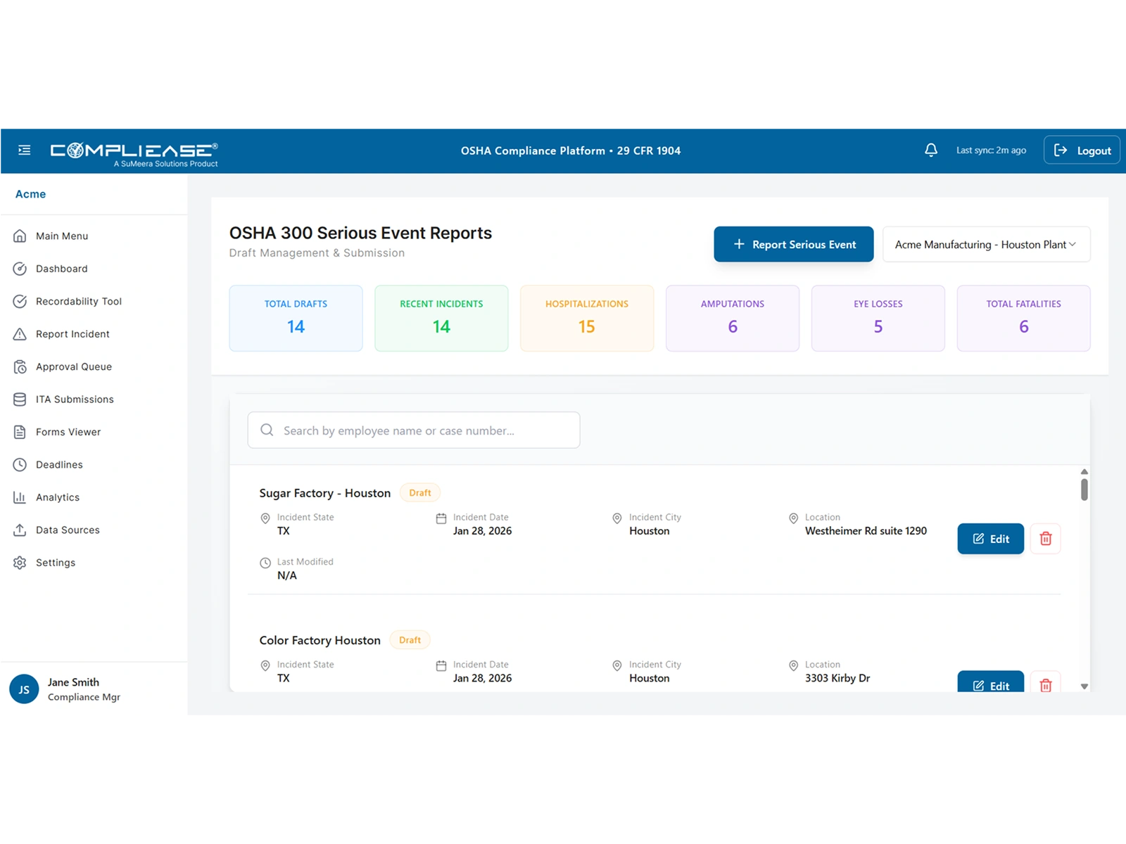1126x844 pixels.
Task: Open the Acme Manufacturing plant selector dropdown
Action: 985,244
